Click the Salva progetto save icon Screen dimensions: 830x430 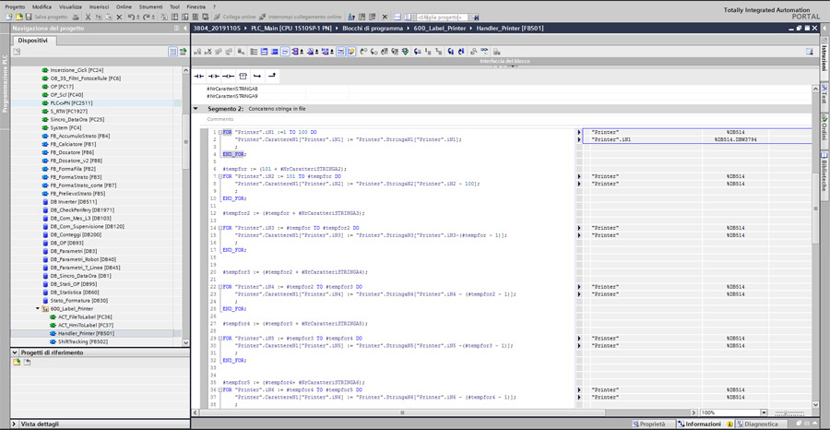(x=30, y=17)
